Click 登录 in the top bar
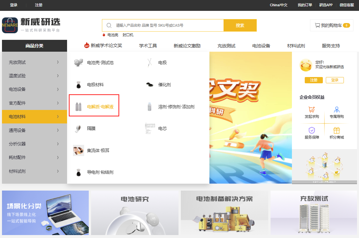This screenshot has height=238, width=359. click(14, 5)
